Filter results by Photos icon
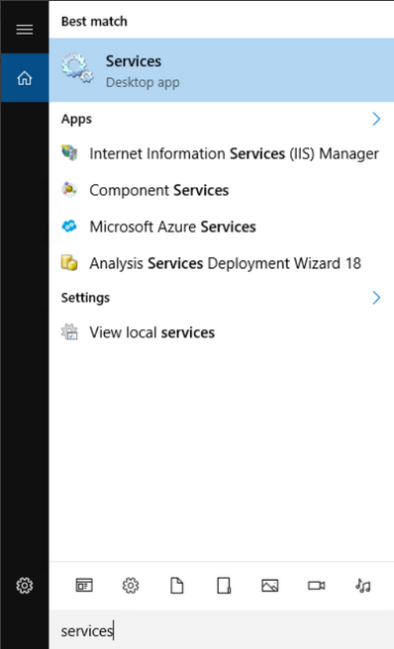Image resolution: width=394 pixels, height=649 pixels. pos(270,586)
